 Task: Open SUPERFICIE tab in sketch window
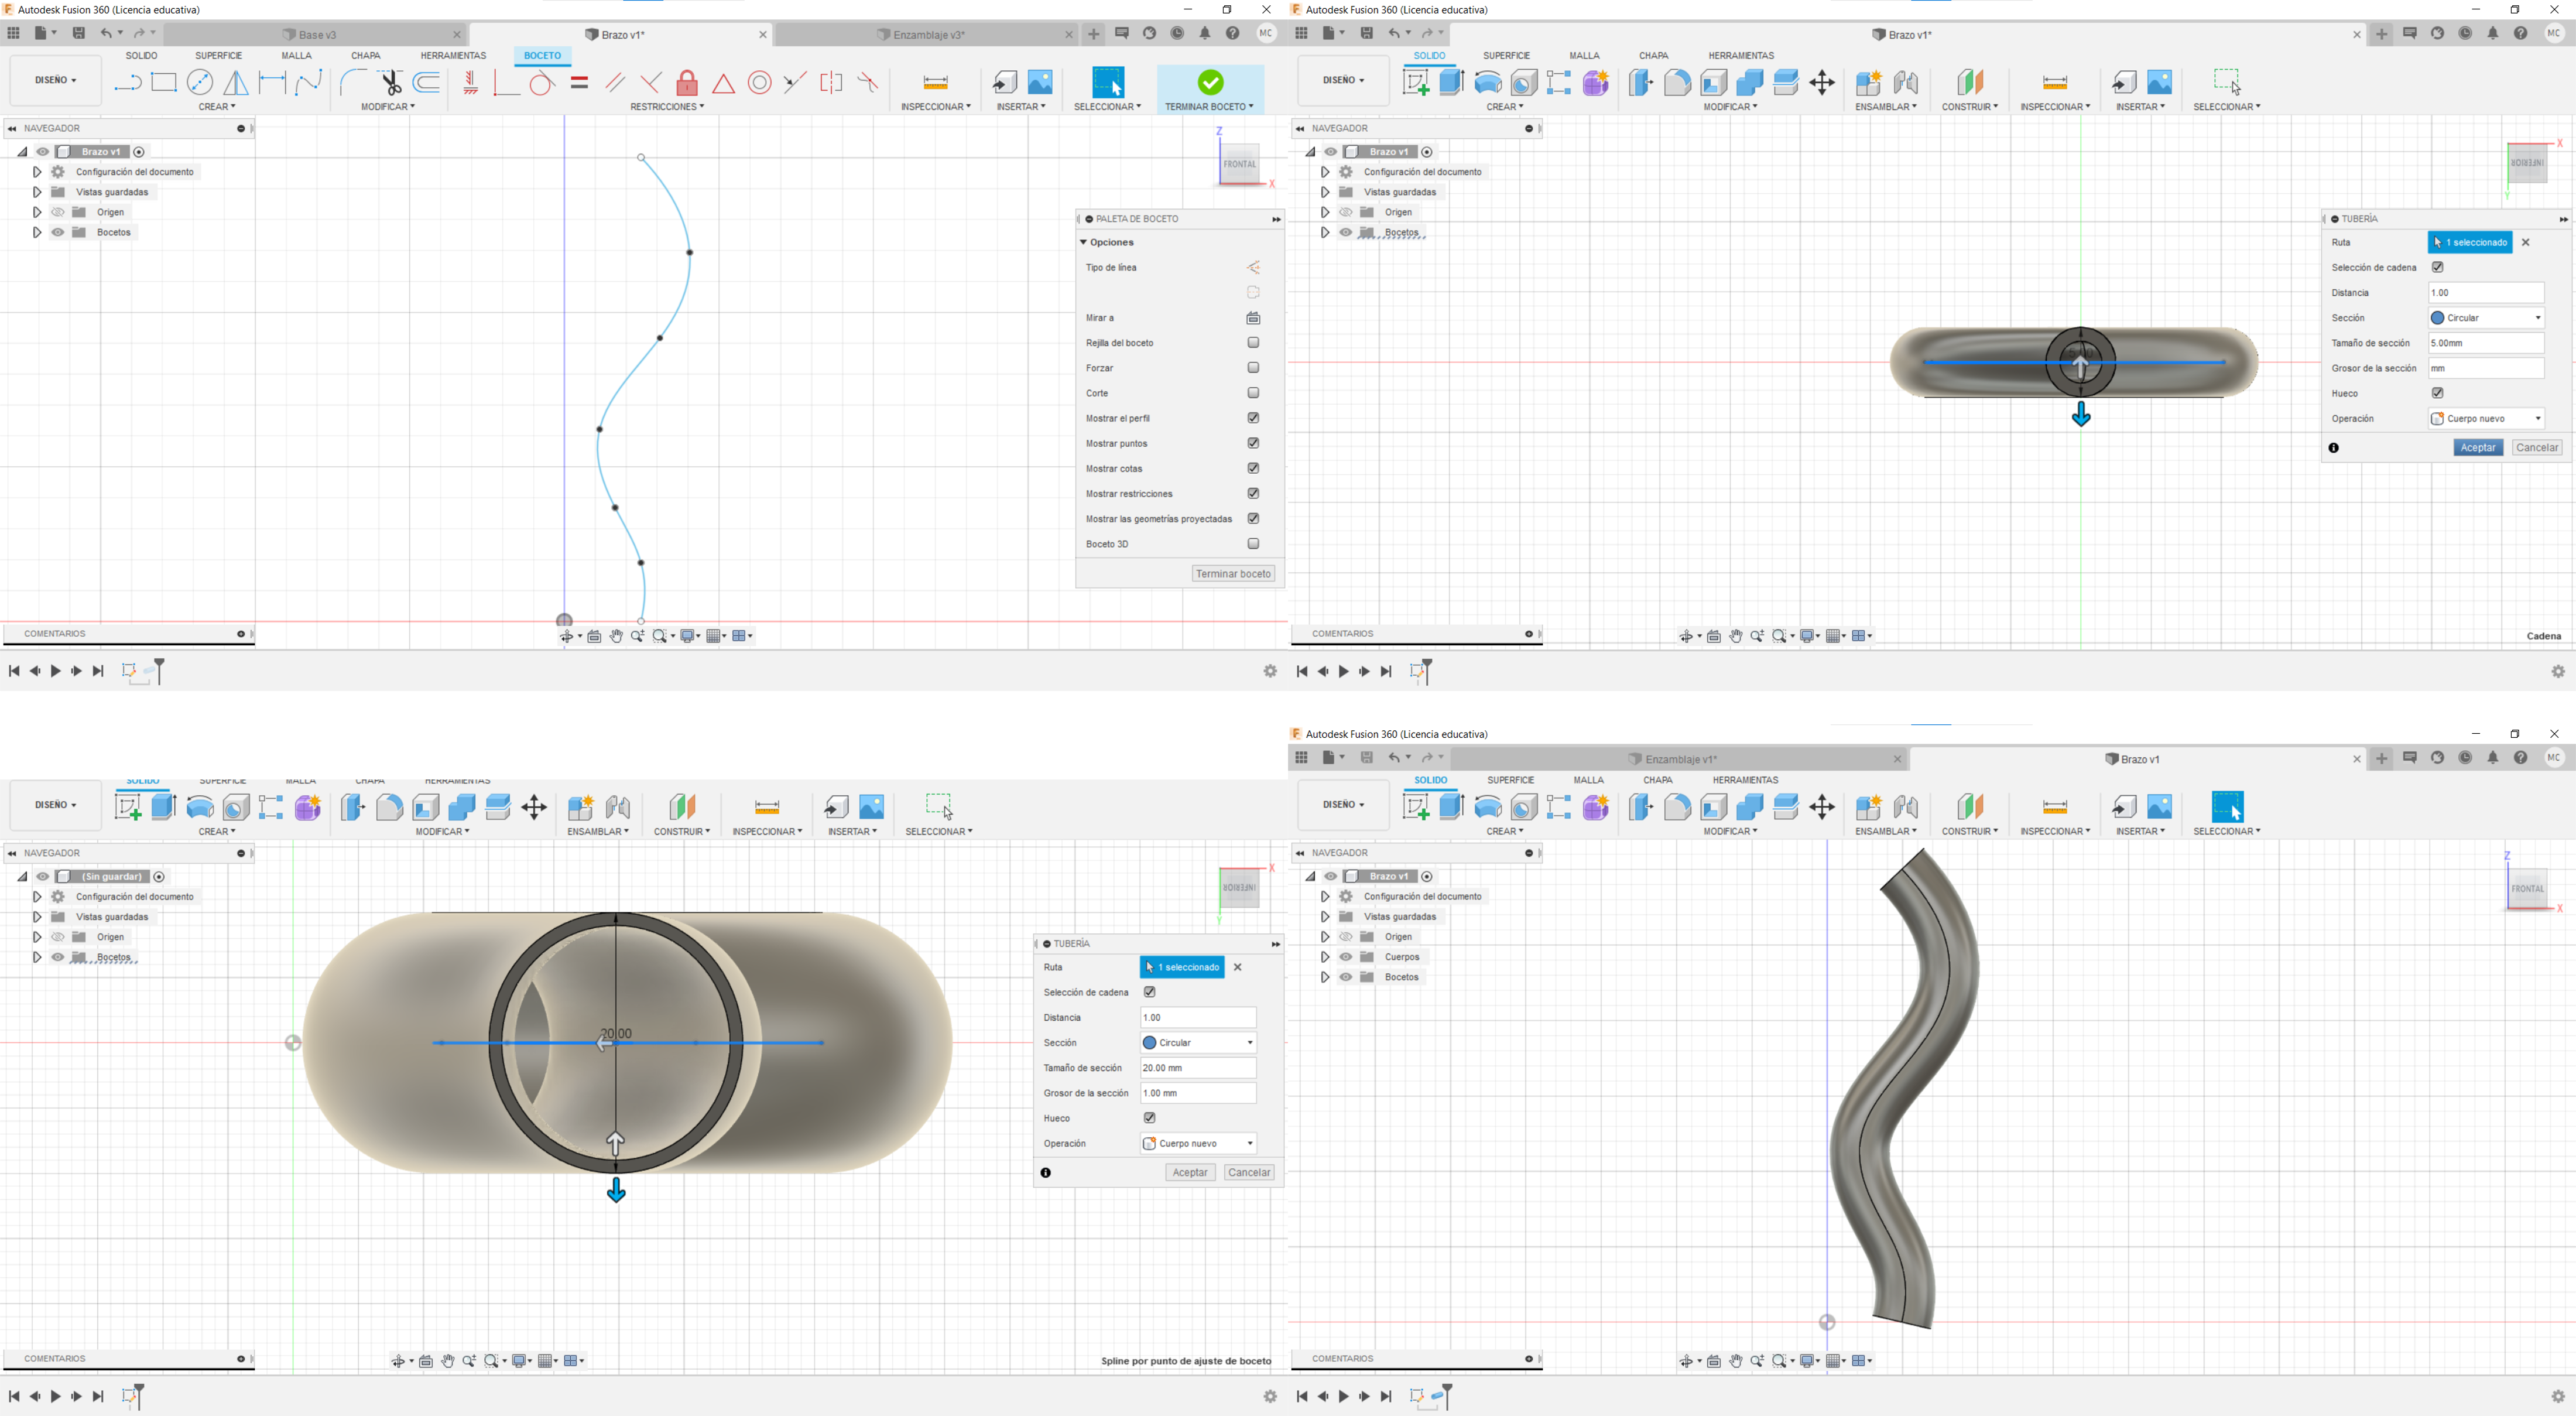[x=218, y=56]
